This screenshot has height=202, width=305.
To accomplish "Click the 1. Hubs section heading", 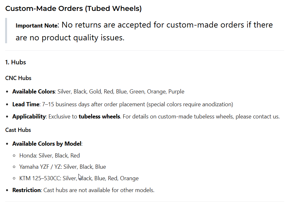I will tap(16, 62).
